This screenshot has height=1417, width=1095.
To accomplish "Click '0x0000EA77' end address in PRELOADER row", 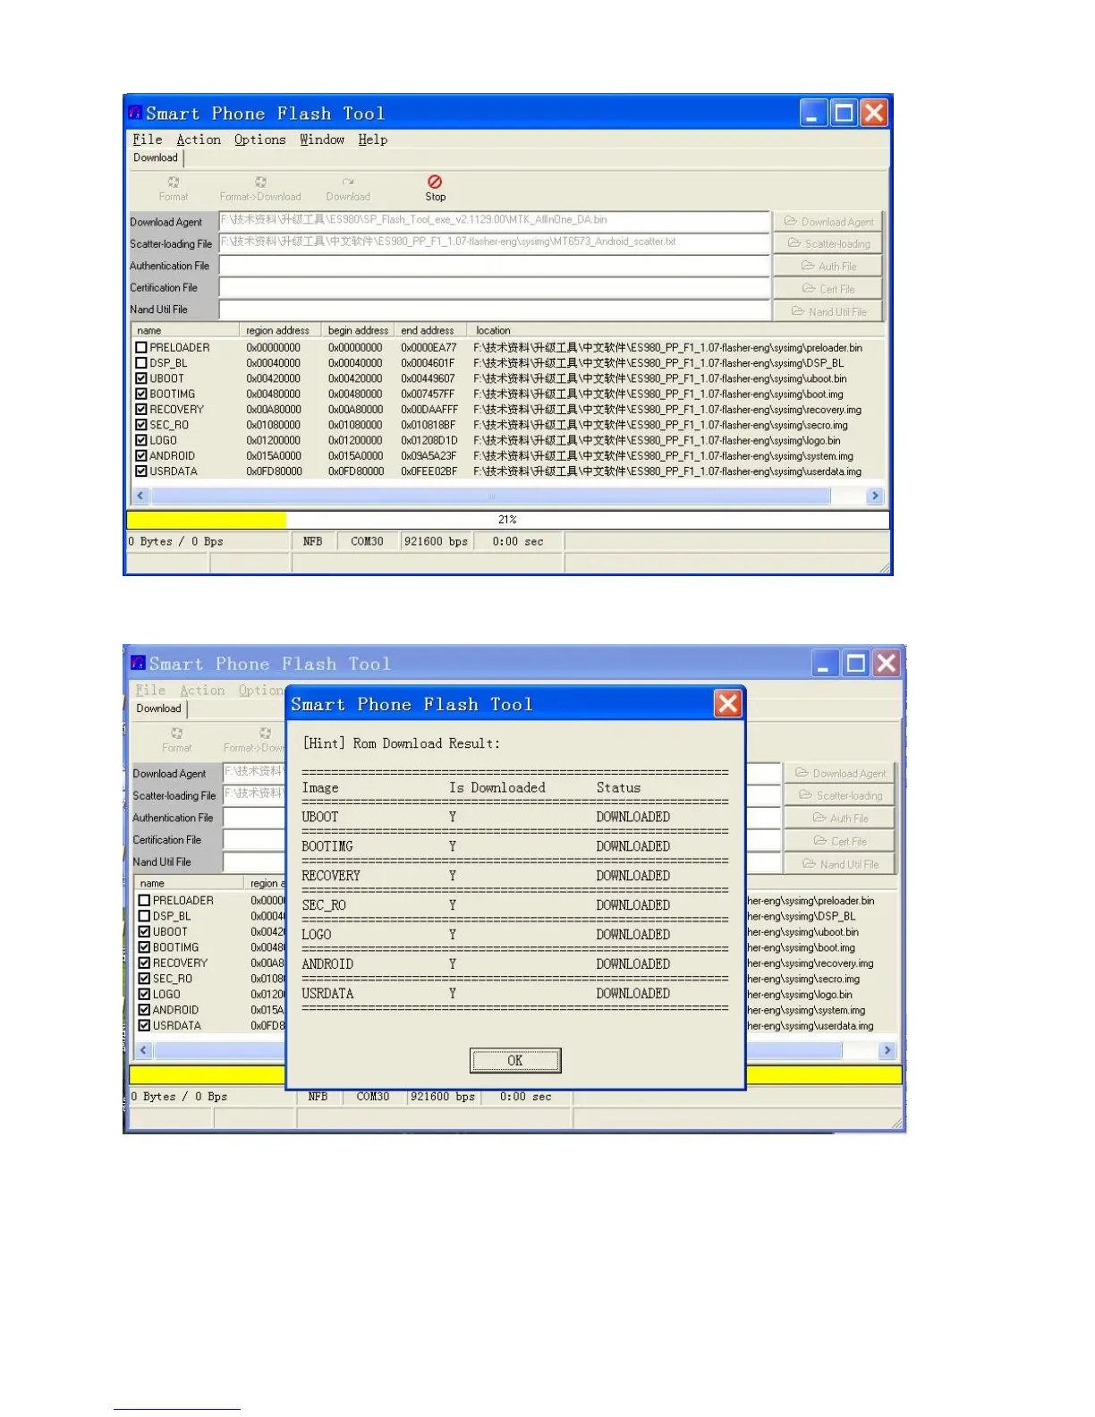I will point(429,347).
